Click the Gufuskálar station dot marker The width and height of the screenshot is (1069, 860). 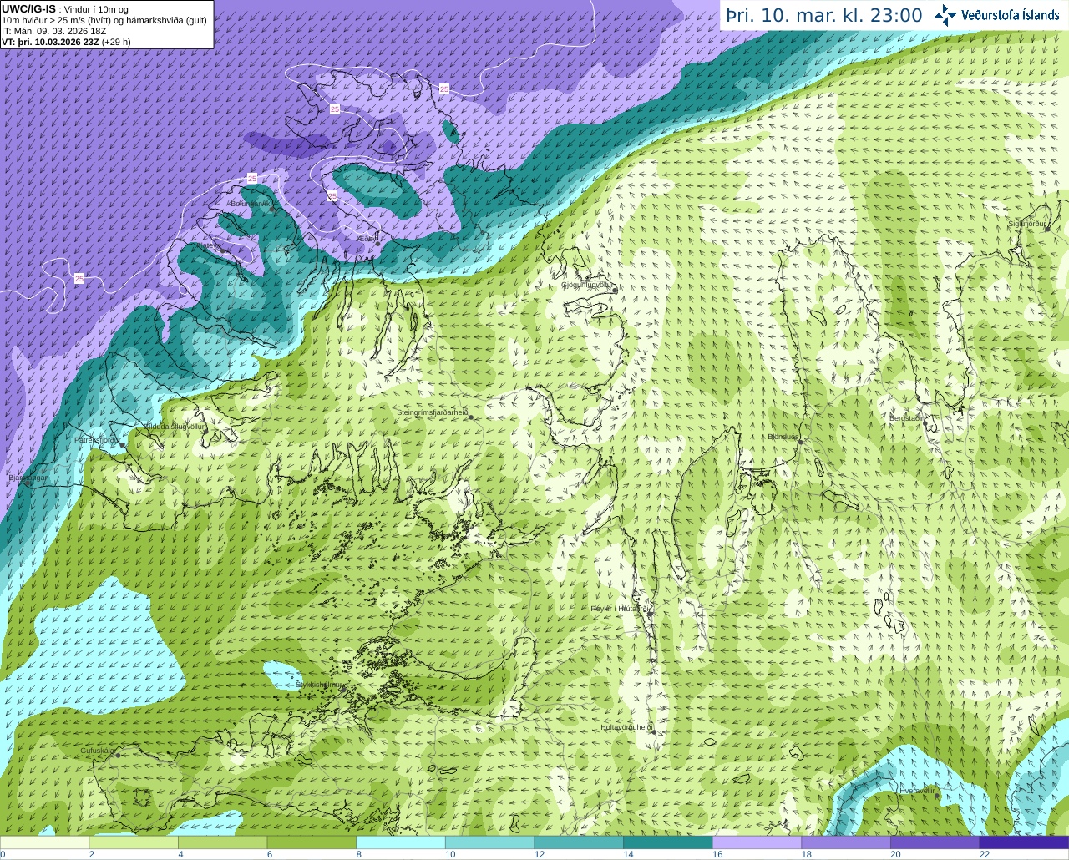[118, 755]
